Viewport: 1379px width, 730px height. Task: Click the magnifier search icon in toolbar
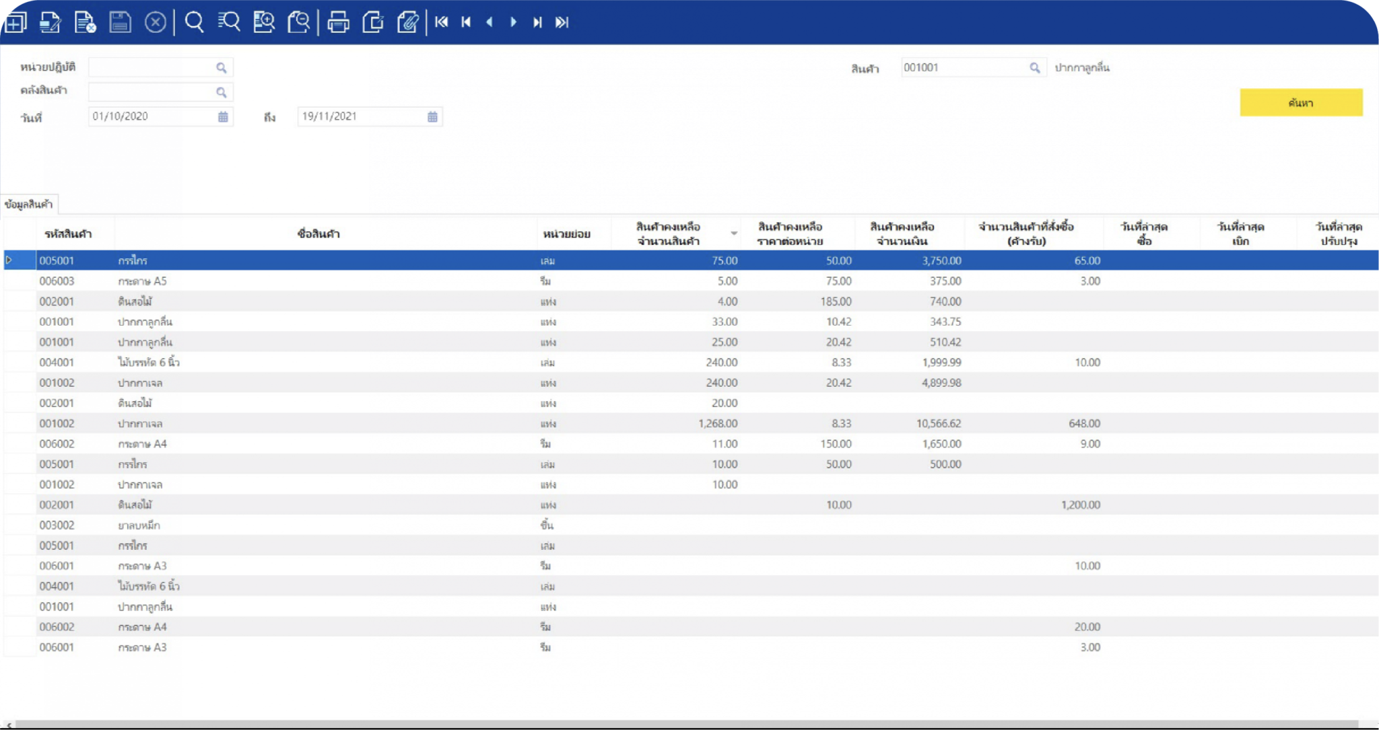(x=194, y=22)
